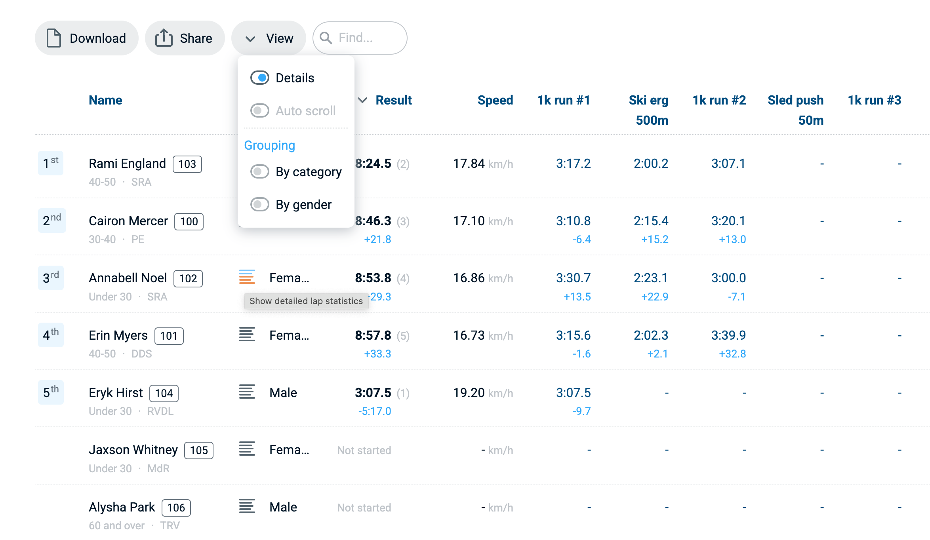Click Rami England's bib number 103
The width and height of the screenshot is (930, 540).
[187, 164]
